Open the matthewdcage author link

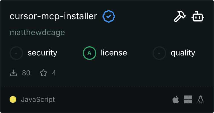pos(37,32)
